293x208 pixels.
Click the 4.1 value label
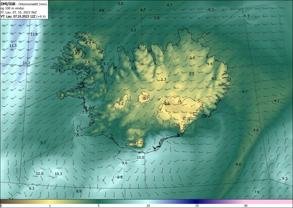coord(277,101)
